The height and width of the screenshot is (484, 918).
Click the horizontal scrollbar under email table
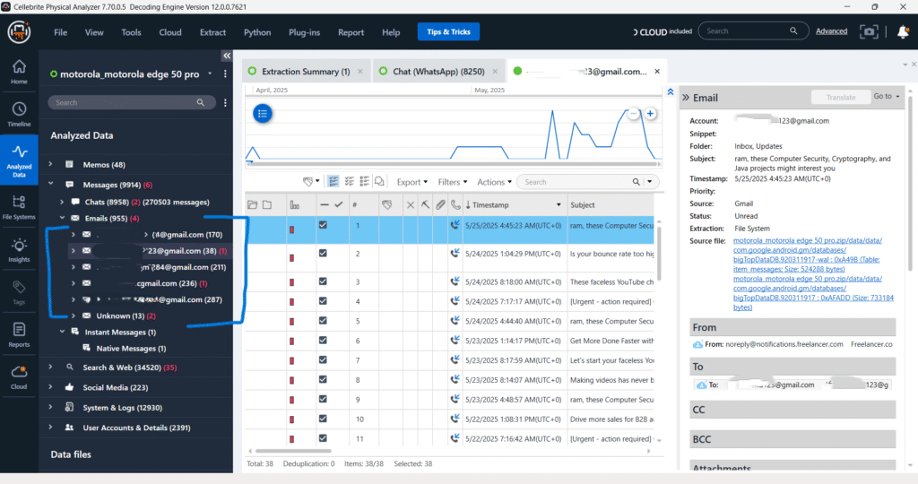pos(293,451)
